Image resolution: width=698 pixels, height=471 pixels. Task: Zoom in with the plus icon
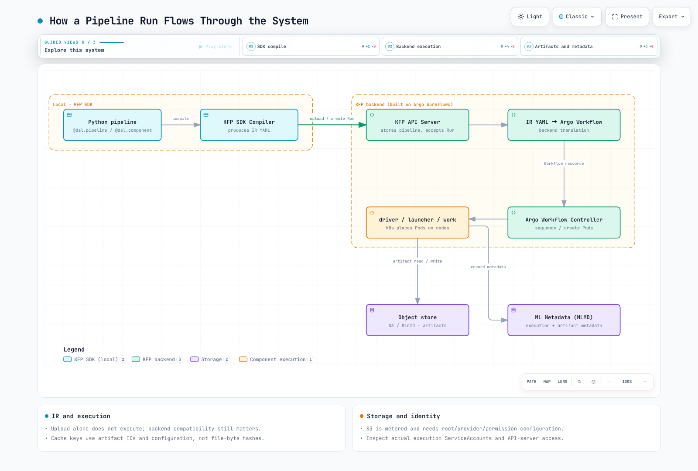(x=645, y=382)
